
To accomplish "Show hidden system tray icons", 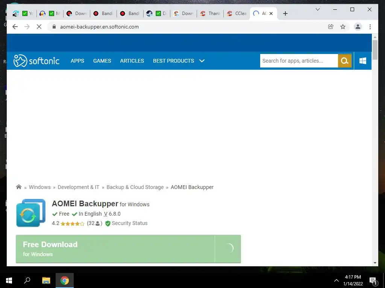I will (336, 280).
